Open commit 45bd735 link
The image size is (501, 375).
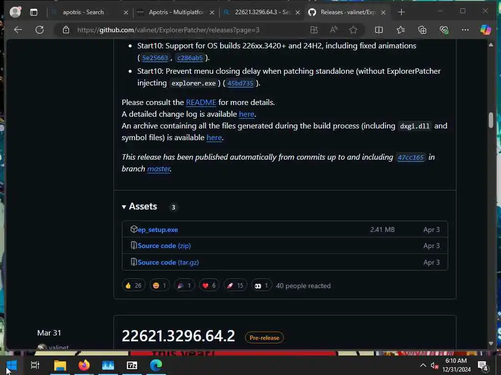240,83
